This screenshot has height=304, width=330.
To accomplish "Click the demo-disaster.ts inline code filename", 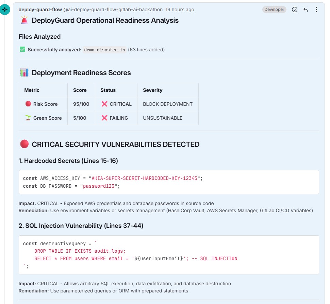I will point(104,50).
